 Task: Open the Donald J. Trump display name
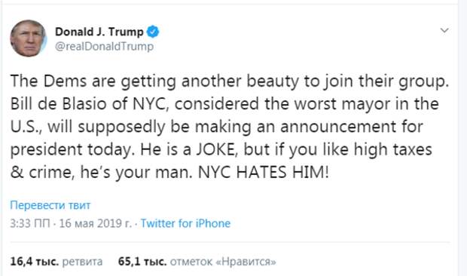(99, 32)
